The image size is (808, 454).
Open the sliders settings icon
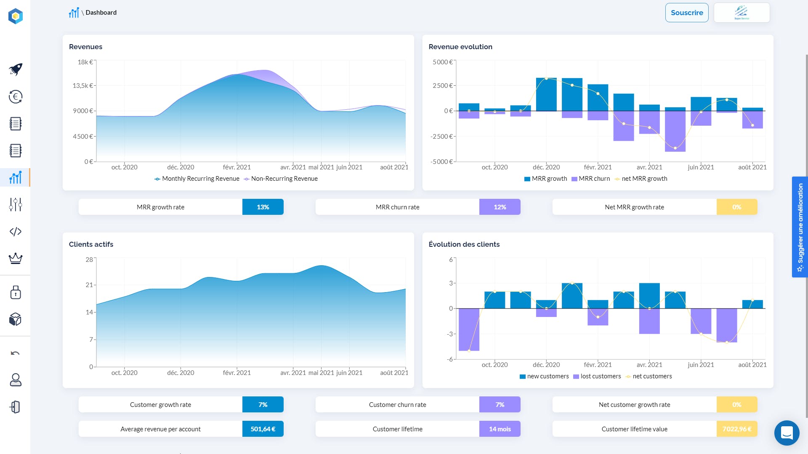pyautogui.click(x=16, y=204)
